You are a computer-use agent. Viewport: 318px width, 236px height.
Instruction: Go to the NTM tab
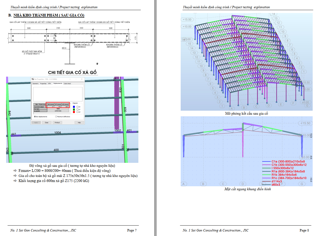click(x=49, y=84)
